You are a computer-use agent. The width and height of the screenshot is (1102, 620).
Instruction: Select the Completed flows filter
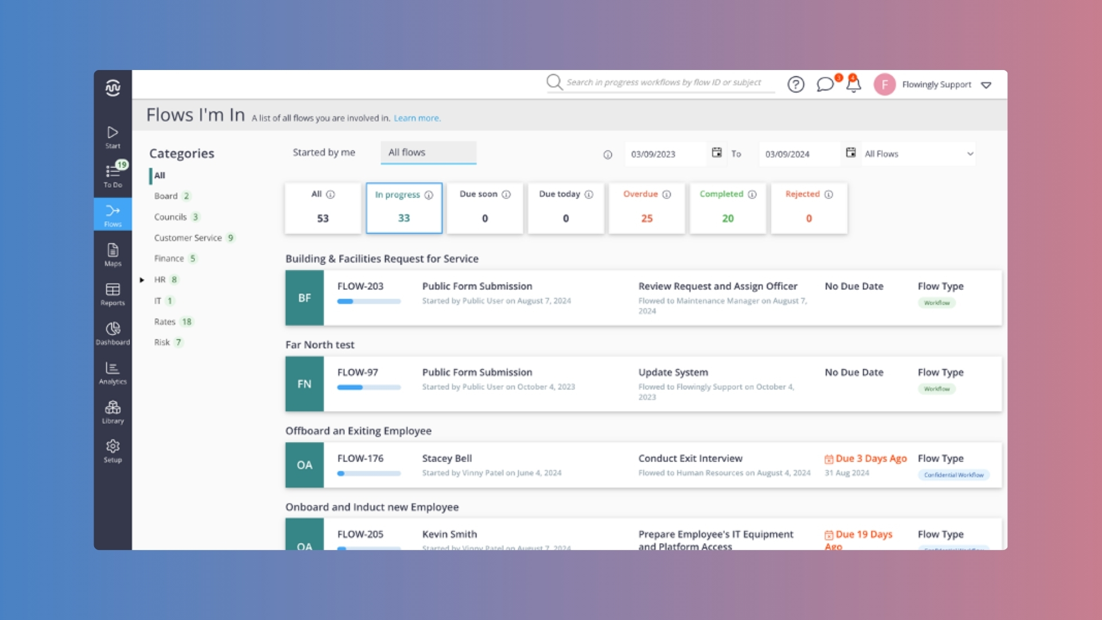pos(727,208)
